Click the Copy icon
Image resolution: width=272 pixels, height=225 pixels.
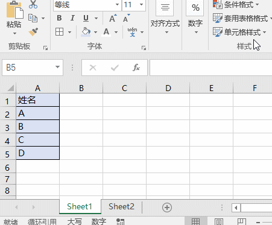point(33,18)
